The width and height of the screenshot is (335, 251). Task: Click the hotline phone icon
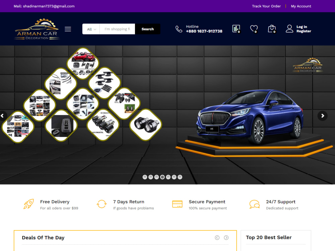click(x=179, y=29)
